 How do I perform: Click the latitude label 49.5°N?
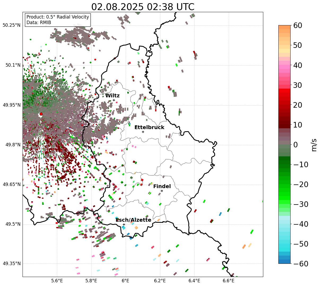13,224
